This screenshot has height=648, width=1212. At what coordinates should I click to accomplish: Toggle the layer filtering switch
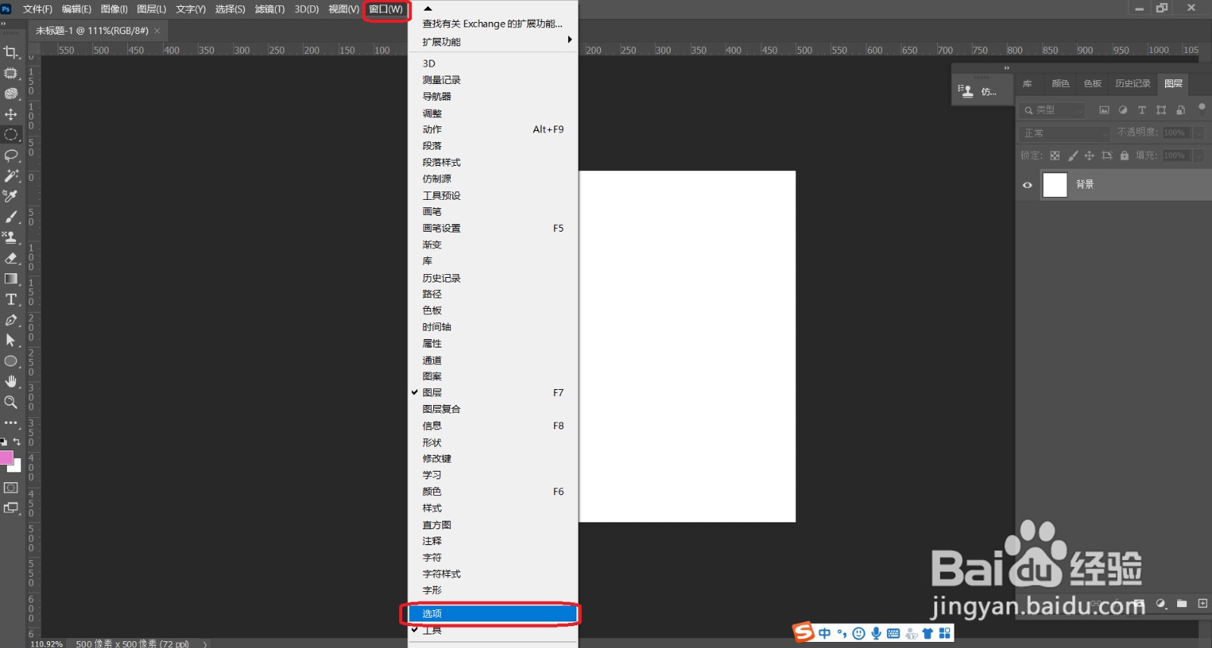[x=1201, y=108]
